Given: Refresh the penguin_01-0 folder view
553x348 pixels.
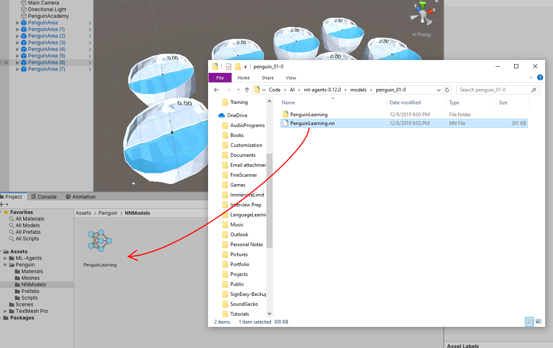Looking at the screenshot, I should click(447, 90).
